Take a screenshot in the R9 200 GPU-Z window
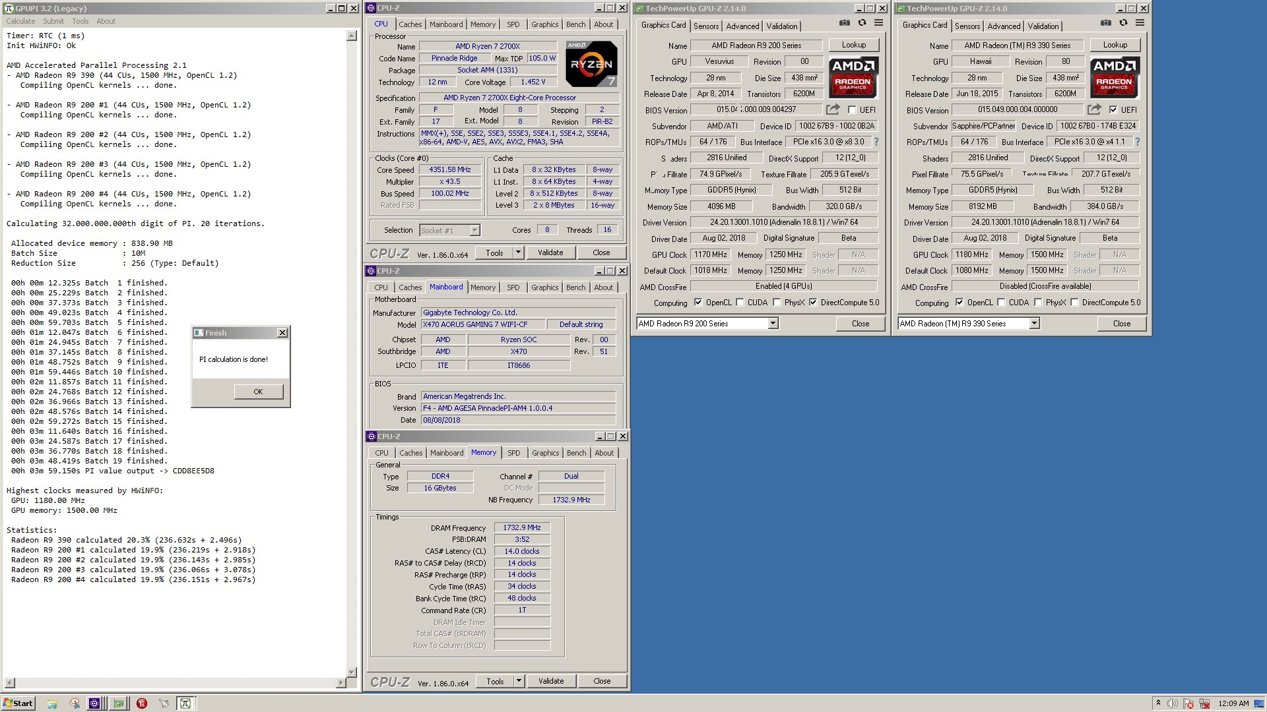The image size is (1267, 712). pos(844,23)
